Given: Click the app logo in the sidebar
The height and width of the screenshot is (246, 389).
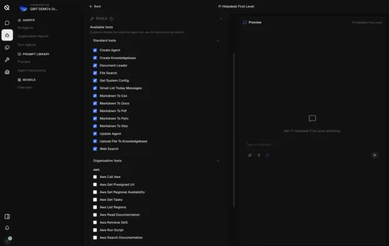Looking at the screenshot, I should 7,7.
